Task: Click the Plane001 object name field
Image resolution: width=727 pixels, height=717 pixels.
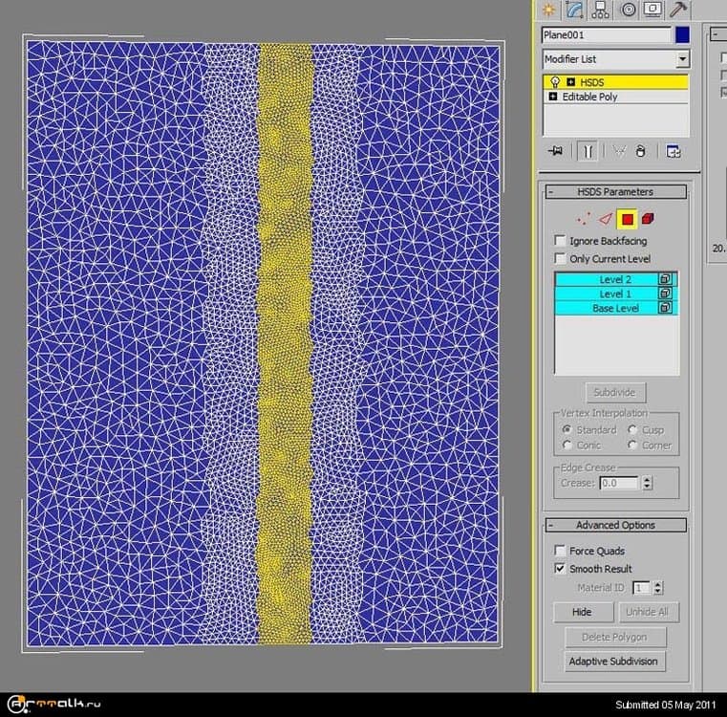Action: (606, 35)
